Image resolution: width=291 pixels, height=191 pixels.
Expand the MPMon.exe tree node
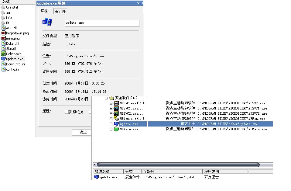(111, 119)
